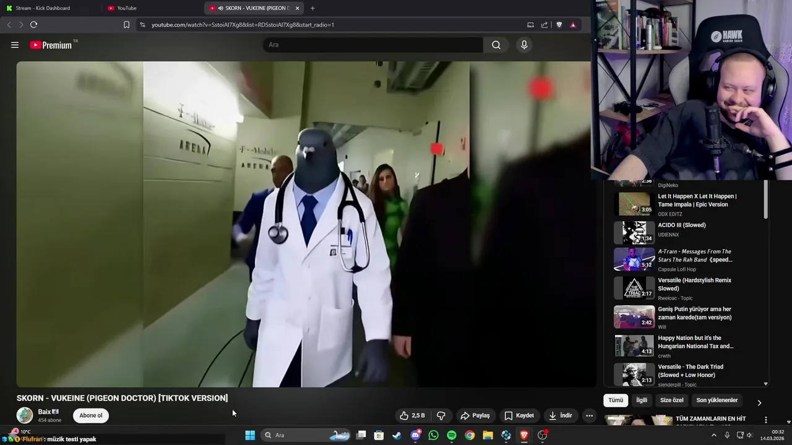Play Geniş Putin yürüyor video thumbnail
792x445 pixels.
[634, 316]
